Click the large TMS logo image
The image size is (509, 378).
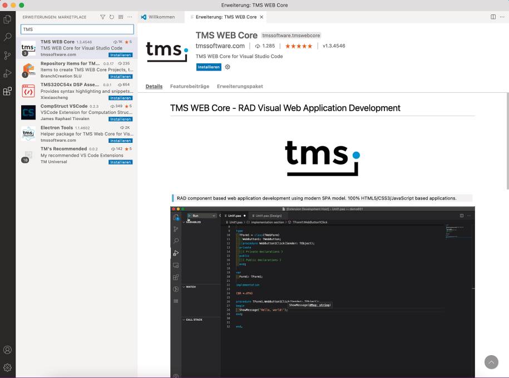[x=323, y=158]
